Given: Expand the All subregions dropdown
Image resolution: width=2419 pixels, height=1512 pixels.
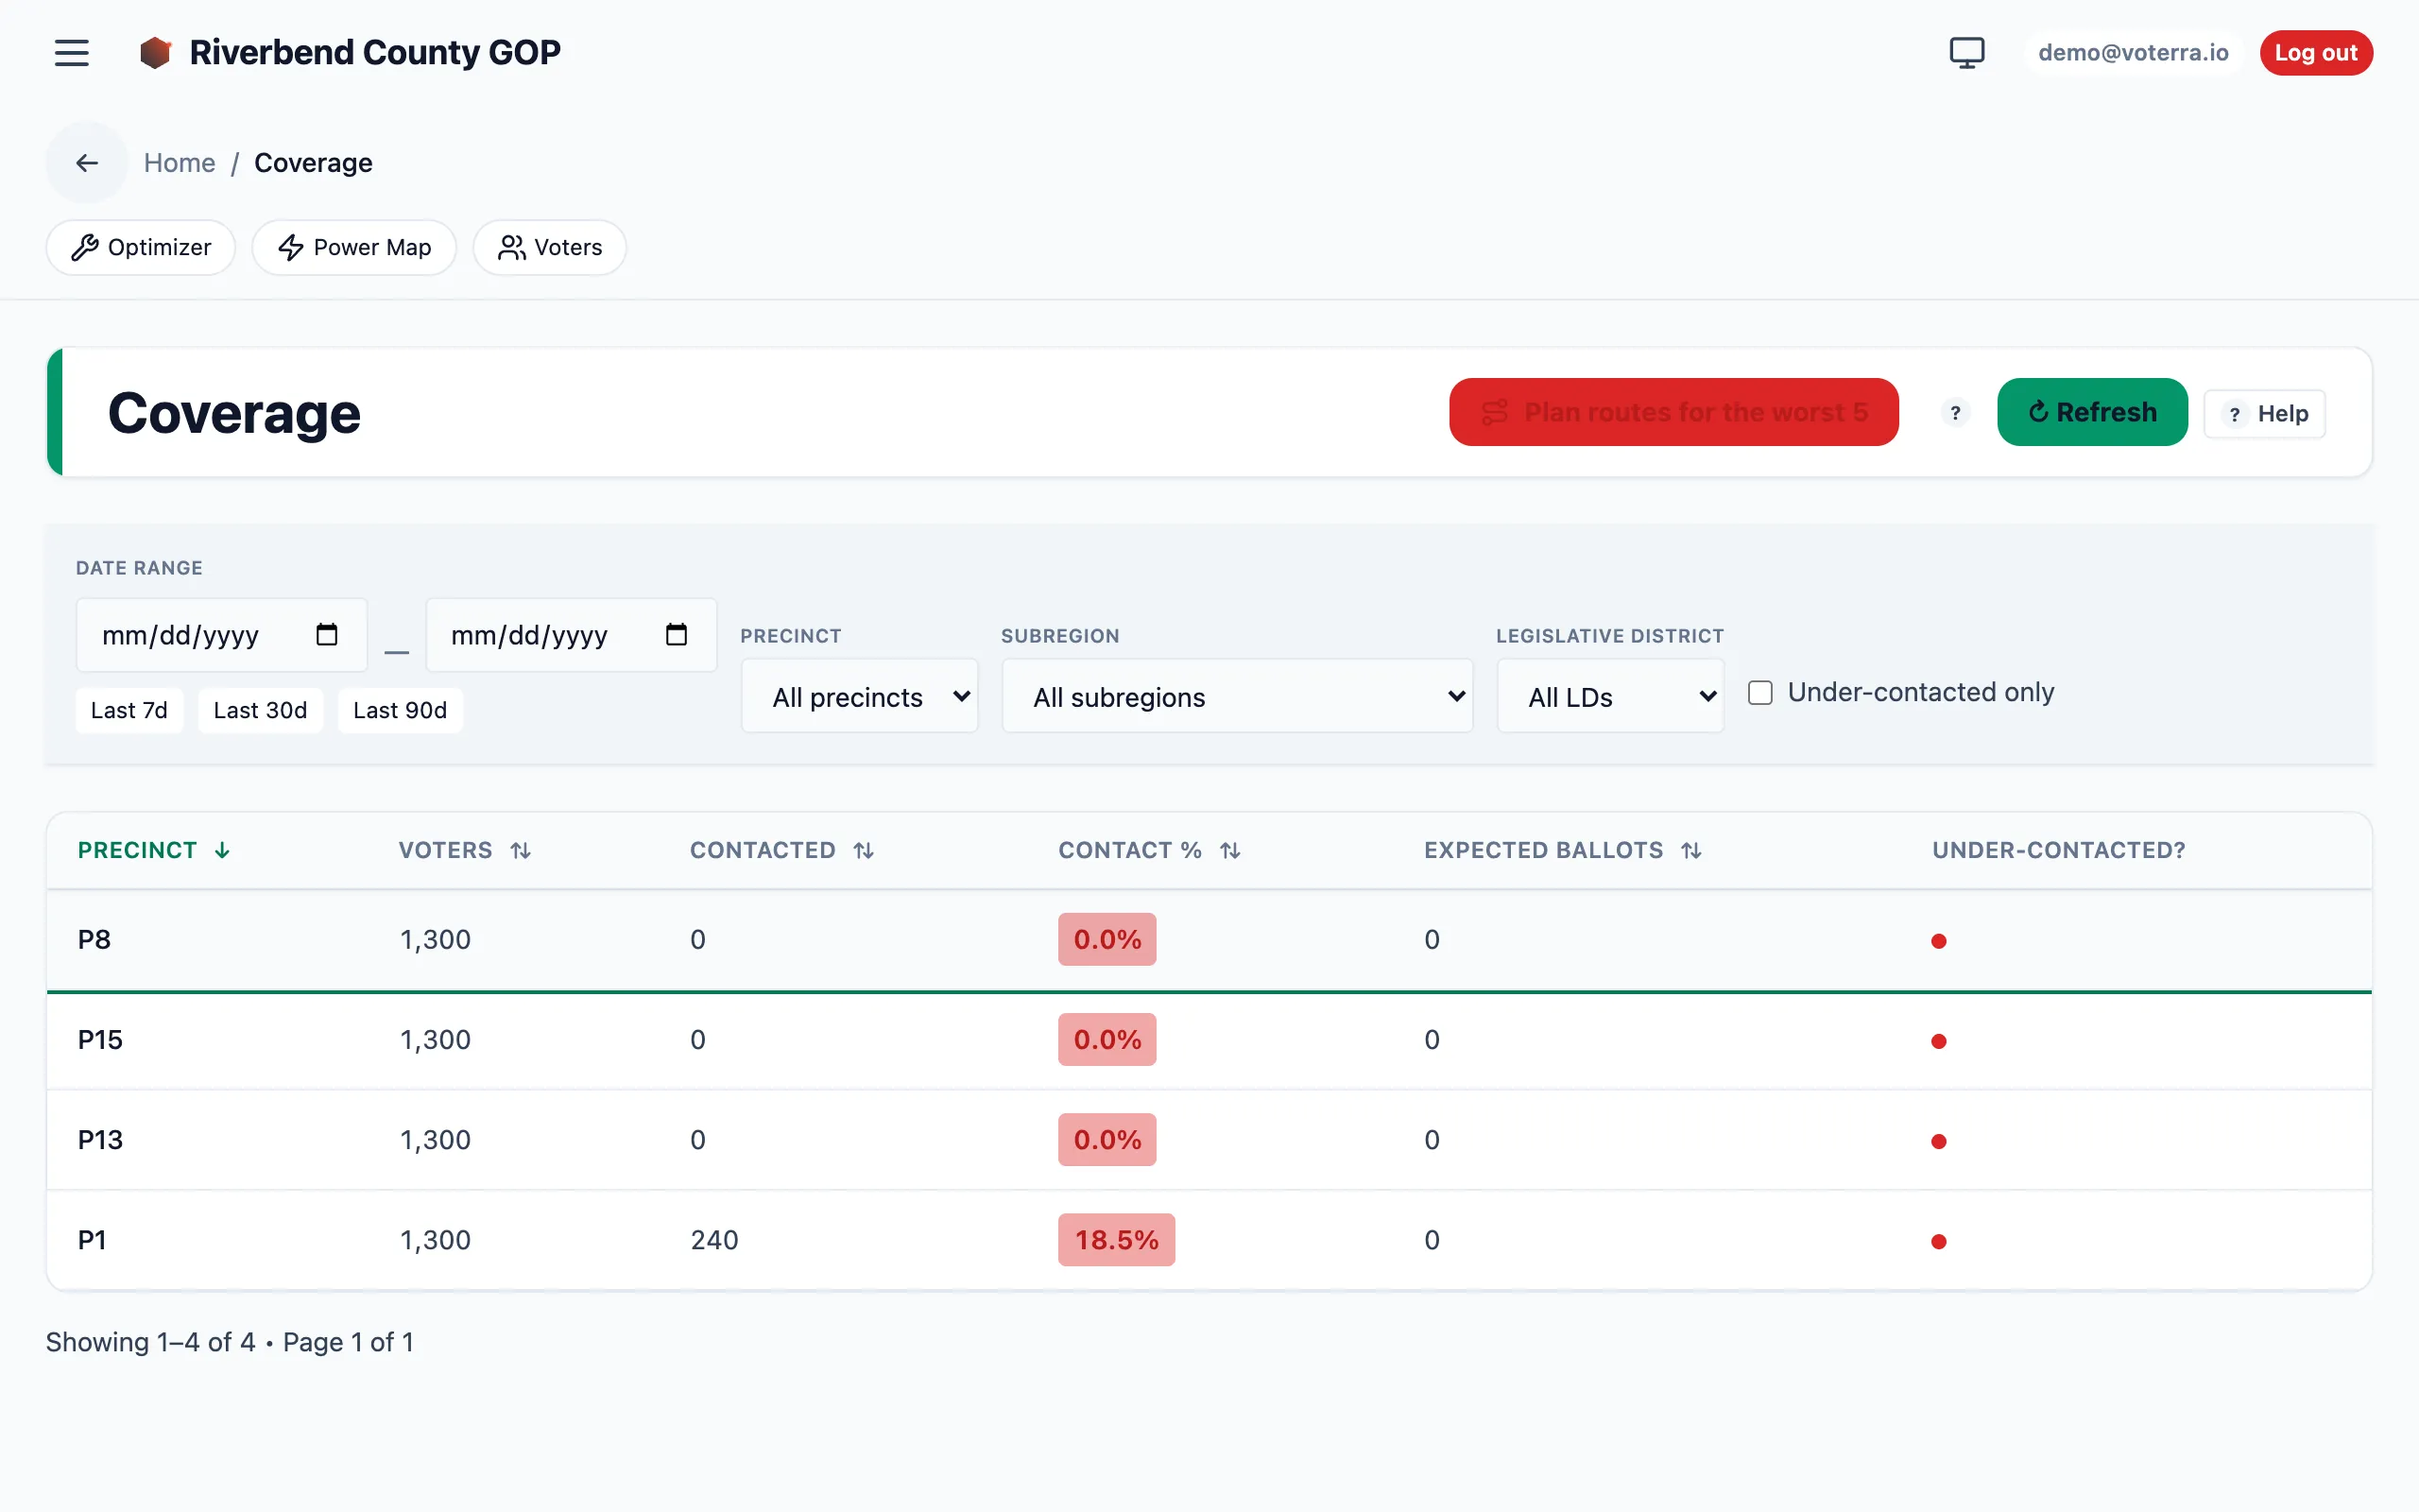Looking at the screenshot, I should (1238, 696).
